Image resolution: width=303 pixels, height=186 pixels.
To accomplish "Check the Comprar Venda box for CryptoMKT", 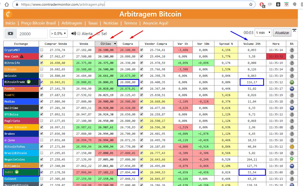I will click(42, 50).
